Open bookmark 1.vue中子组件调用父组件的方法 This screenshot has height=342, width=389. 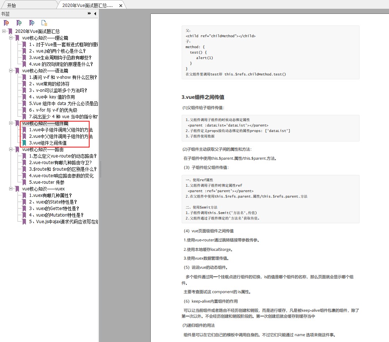[61, 130]
